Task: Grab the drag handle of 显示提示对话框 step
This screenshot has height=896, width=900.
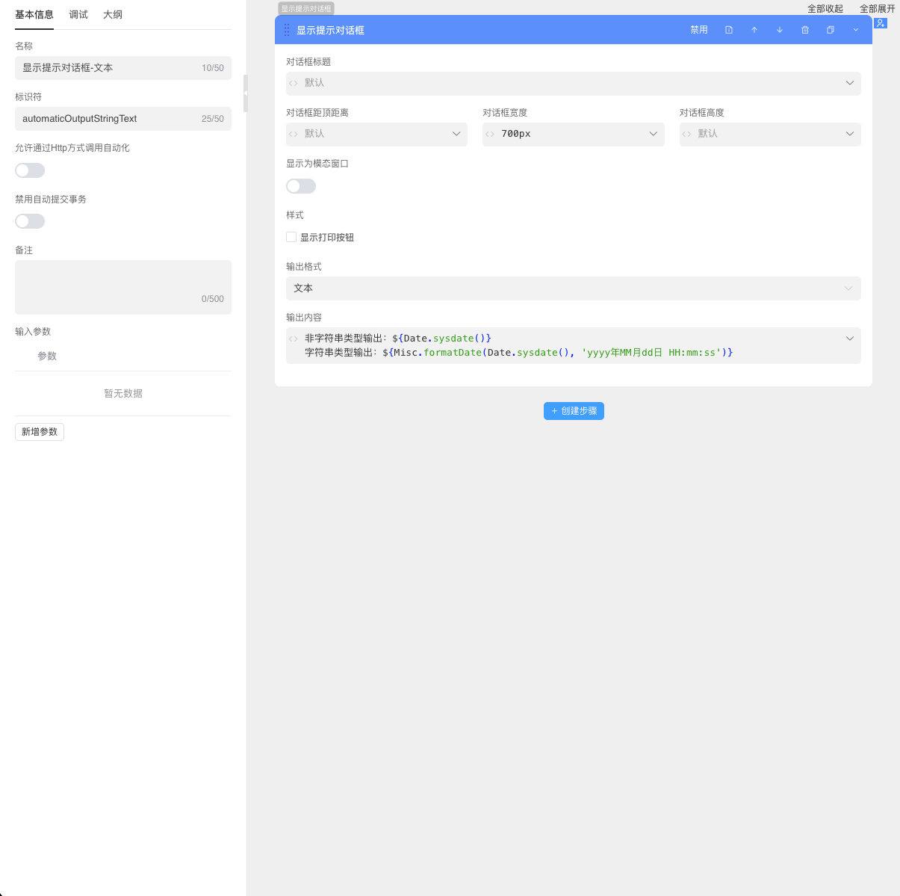Action: pos(287,30)
